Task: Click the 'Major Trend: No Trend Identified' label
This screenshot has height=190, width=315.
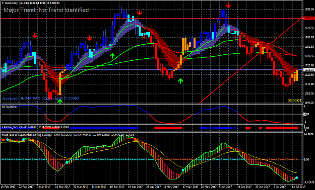Action: tap(46, 10)
